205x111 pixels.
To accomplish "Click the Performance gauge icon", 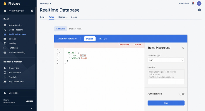I will click(x=5, y=72).
